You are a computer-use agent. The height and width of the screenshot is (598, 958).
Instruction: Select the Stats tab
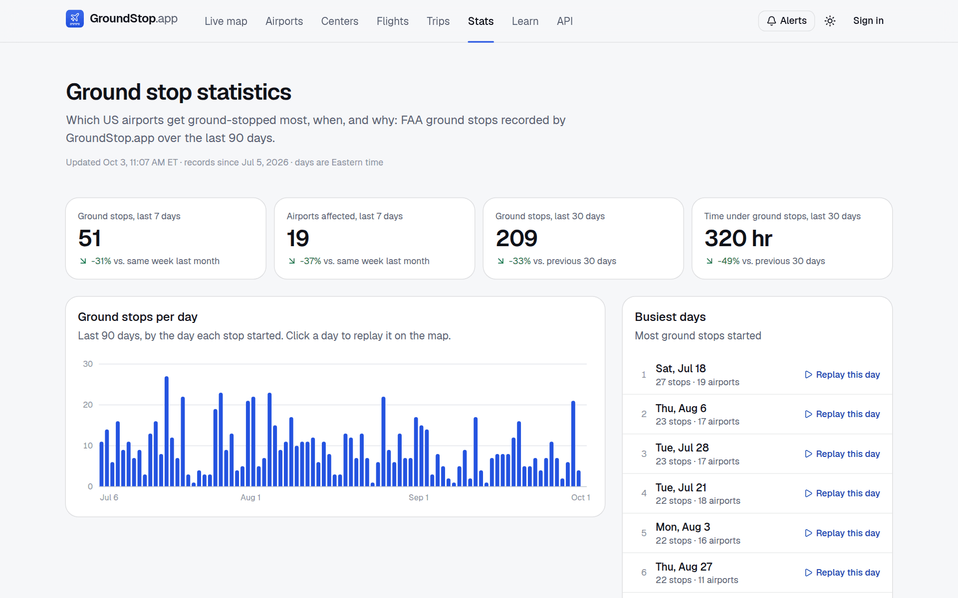point(481,21)
